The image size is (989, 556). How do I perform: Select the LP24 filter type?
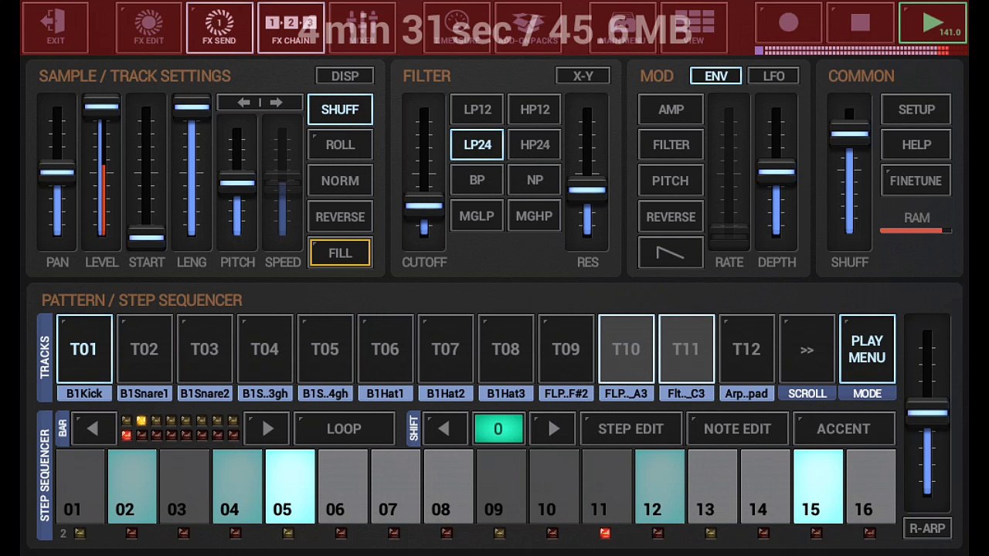477,144
